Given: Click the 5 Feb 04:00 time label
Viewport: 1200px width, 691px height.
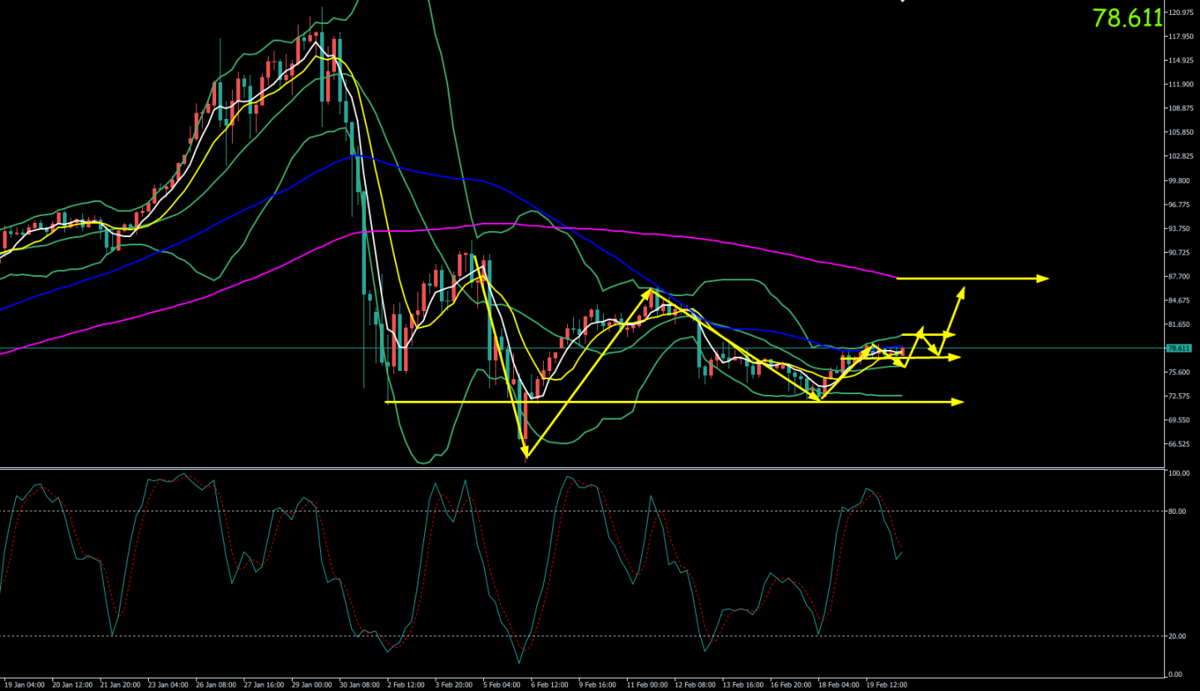Looking at the screenshot, I should (x=501, y=685).
